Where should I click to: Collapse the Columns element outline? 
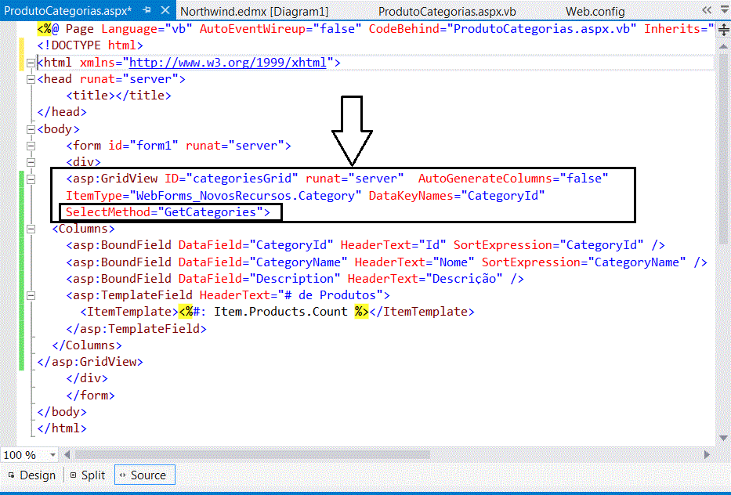coord(31,229)
